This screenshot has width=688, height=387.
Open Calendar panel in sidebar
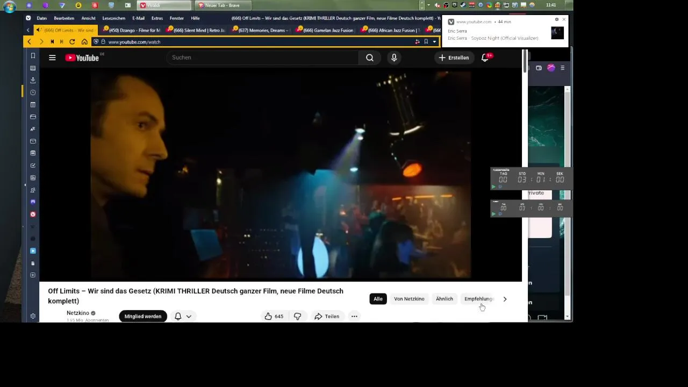tap(33, 153)
